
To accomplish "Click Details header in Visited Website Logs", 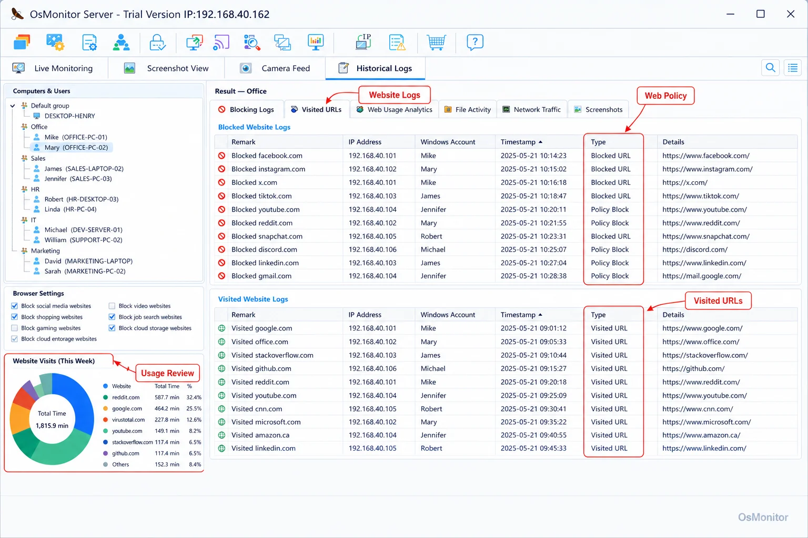I will coord(673,315).
